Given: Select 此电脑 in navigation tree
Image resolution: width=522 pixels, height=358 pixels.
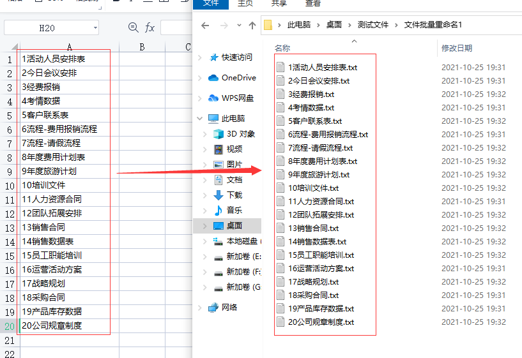Looking at the screenshot, I should click(x=233, y=118).
